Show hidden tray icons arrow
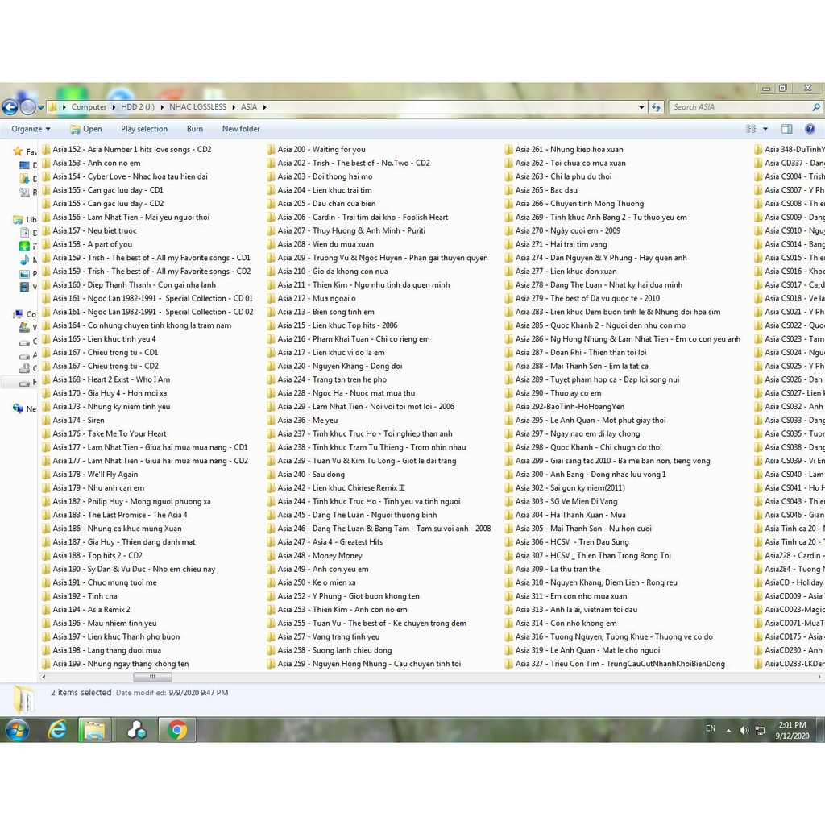This screenshot has width=825, height=825. tap(728, 730)
